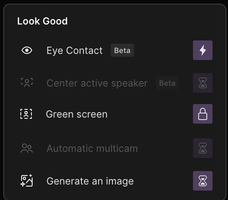Click the Beta badge next to Eye Contact
Screen dimensions: 228x200
(x=122, y=50)
